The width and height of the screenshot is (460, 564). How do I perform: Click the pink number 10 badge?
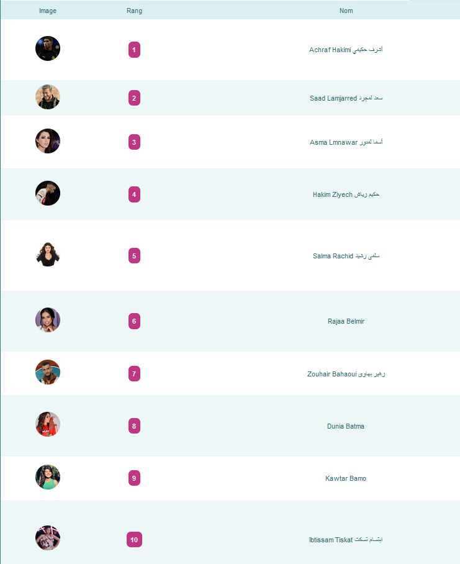[135, 540]
